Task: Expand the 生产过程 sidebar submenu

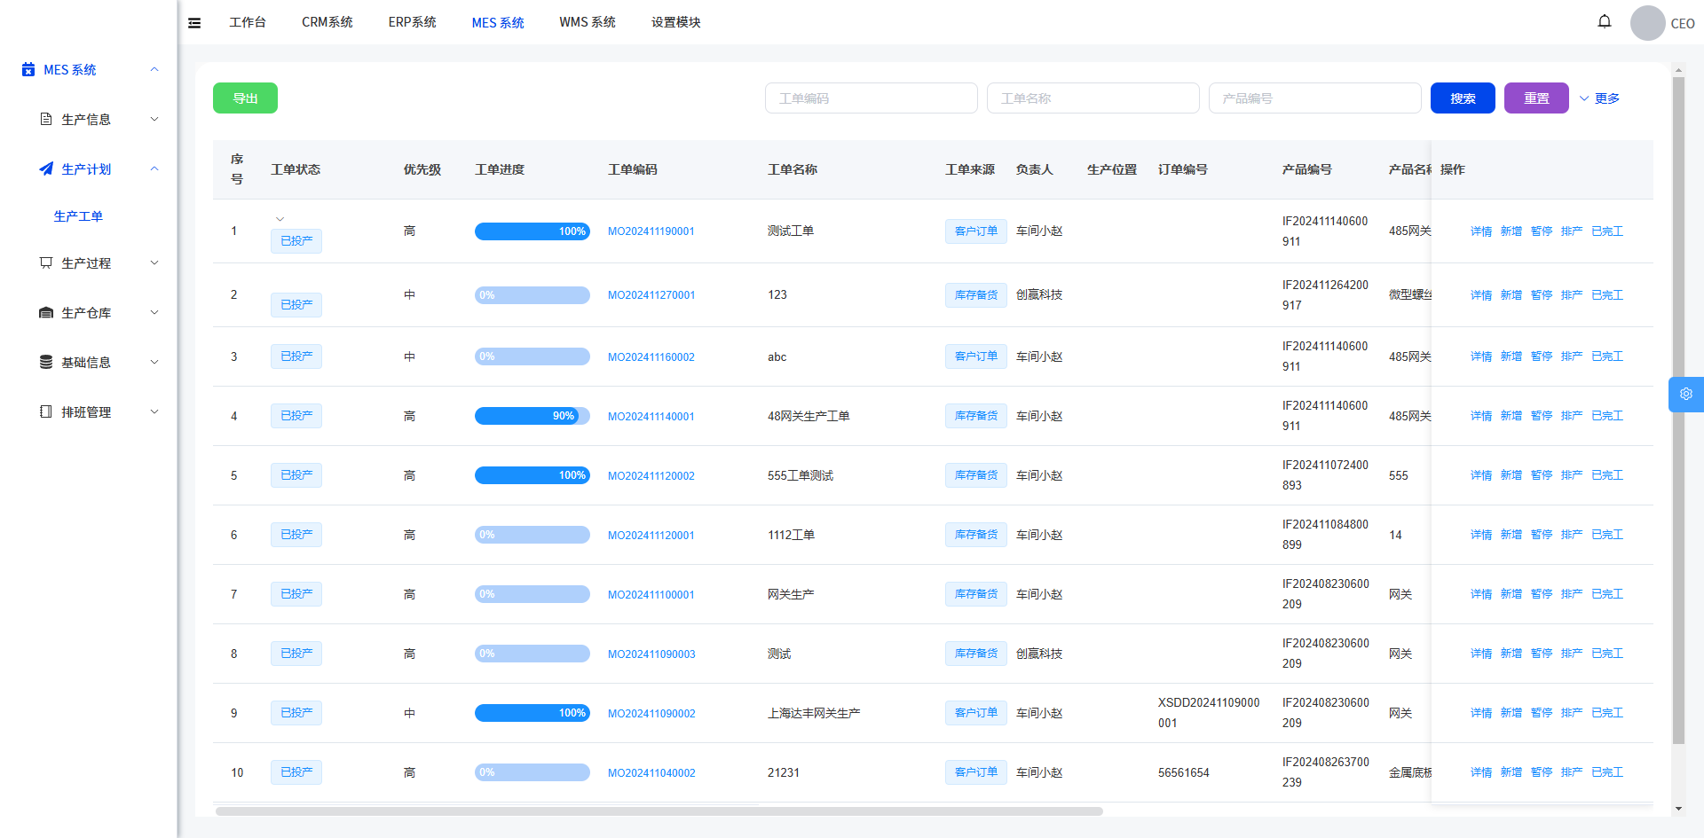Action: (x=154, y=262)
